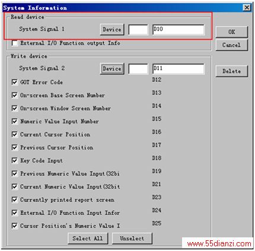Toggle Current Cursor Position checkbox
Screen dimensions: 255x251
(x=15, y=134)
